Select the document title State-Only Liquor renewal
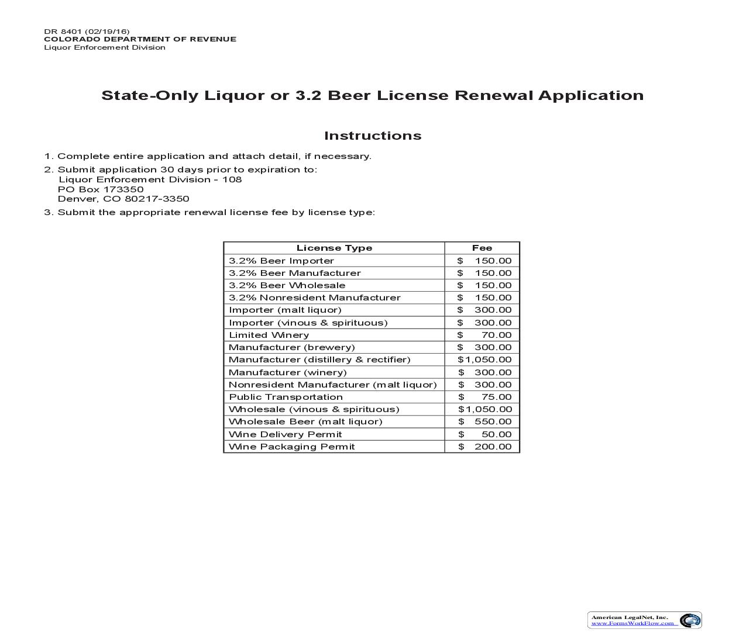This screenshot has width=746, height=643. [373, 95]
